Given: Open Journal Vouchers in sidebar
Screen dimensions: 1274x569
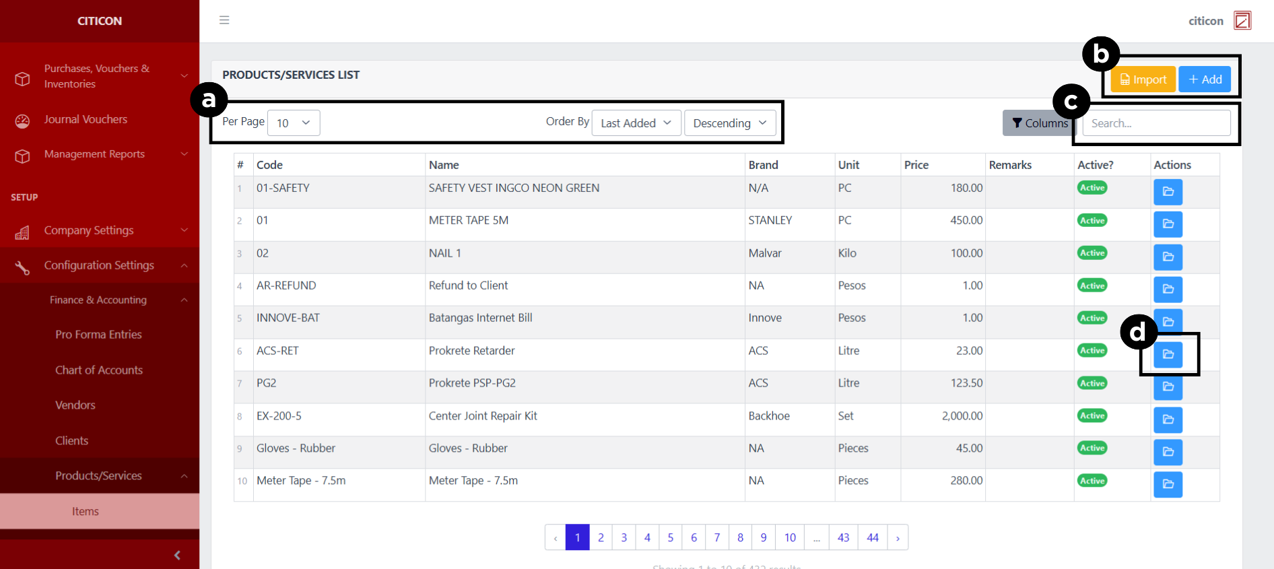Looking at the screenshot, I should pos(86,119).
